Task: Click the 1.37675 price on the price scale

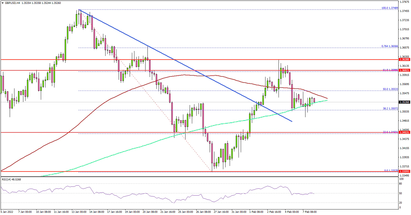Action: (x=404, y=2)
